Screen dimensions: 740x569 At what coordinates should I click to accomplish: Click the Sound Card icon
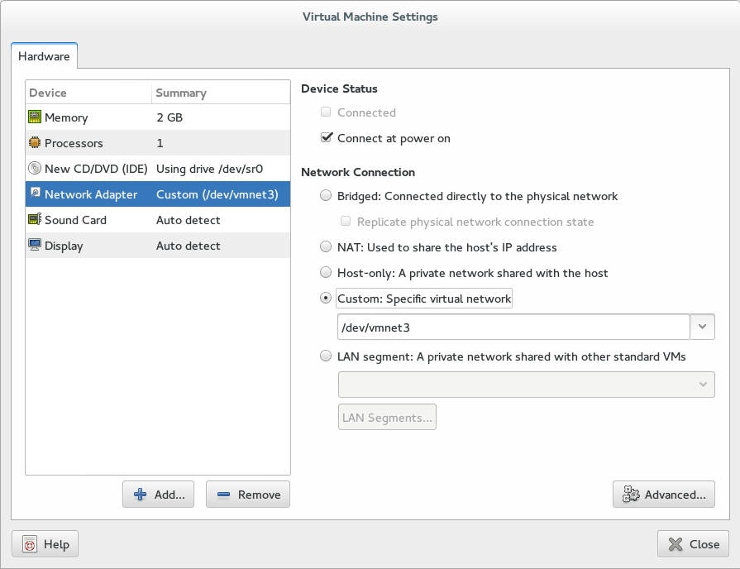35,220
